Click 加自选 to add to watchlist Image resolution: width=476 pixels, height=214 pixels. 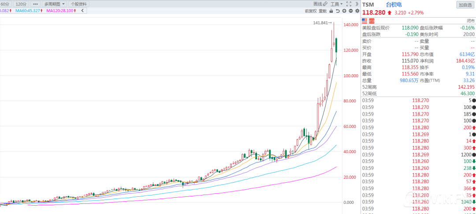[465, 5]
